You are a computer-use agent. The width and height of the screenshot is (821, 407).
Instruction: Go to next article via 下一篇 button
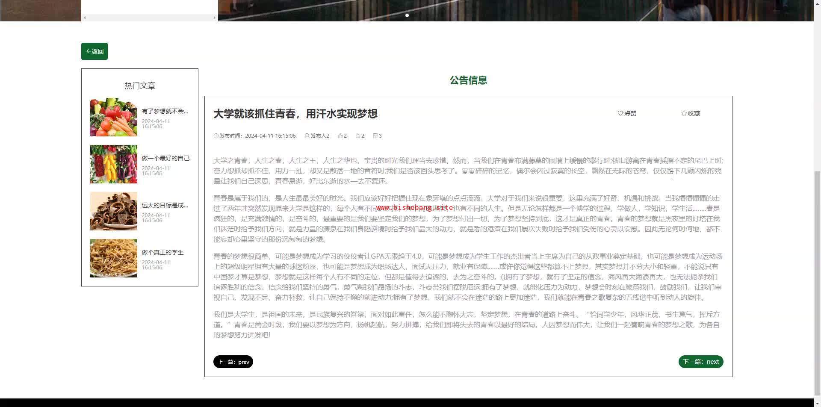pyautogui.click(x=701, y=362)
